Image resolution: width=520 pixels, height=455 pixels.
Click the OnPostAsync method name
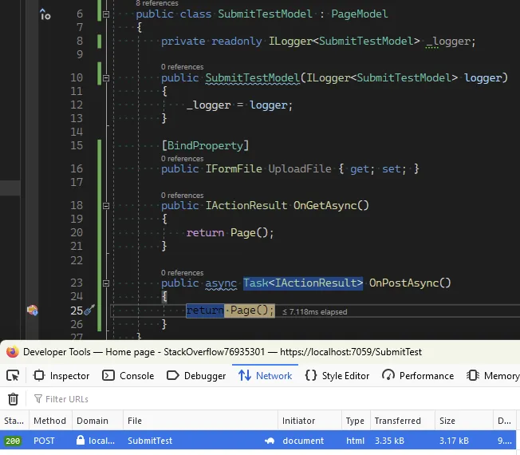(404, 283)
